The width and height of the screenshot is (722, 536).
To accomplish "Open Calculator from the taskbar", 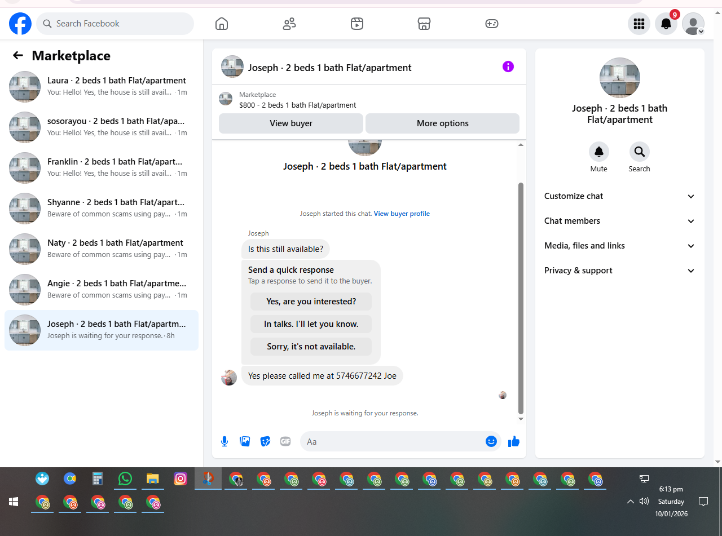I will 98,479.
